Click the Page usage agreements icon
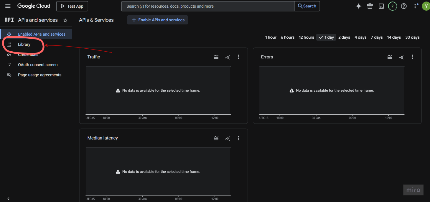The height and width of the screenshot is (202, 430). pyautogui.click(x=9, y=75)
